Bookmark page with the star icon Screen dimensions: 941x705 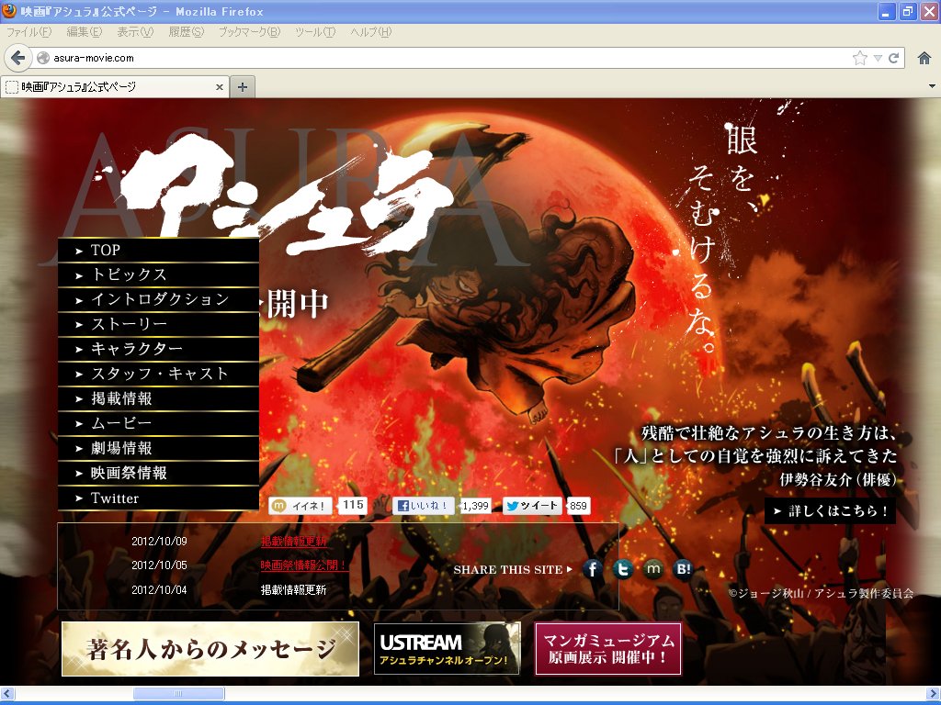[859, 58]
